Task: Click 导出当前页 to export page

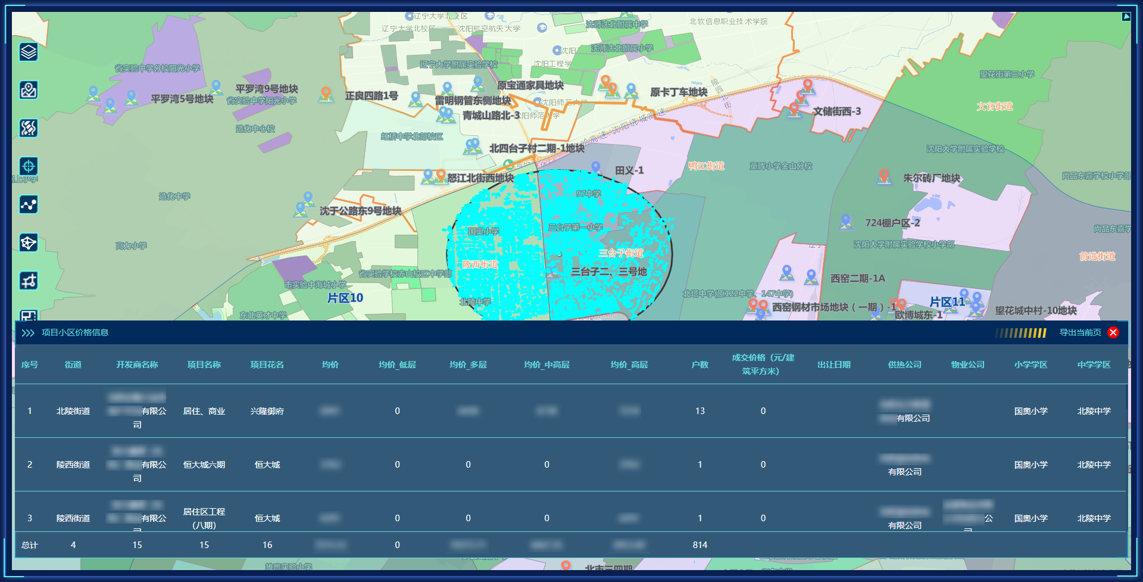Action: point(1080,332)
